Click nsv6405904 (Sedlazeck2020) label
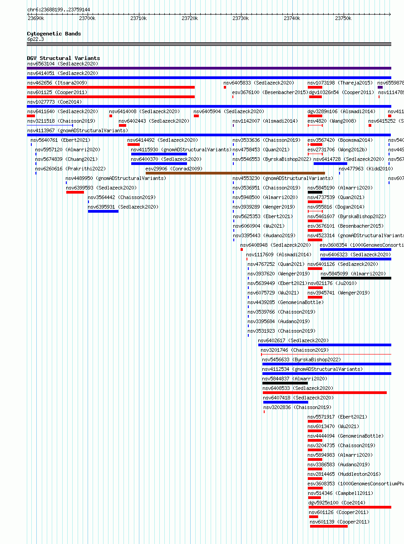Screen dimensions: 404x544 (x=229, y=111)
